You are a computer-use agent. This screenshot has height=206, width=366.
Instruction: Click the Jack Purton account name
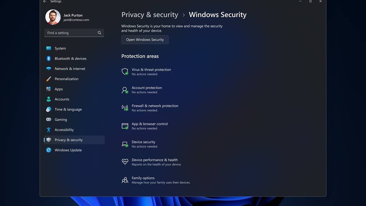click(73, 15)
